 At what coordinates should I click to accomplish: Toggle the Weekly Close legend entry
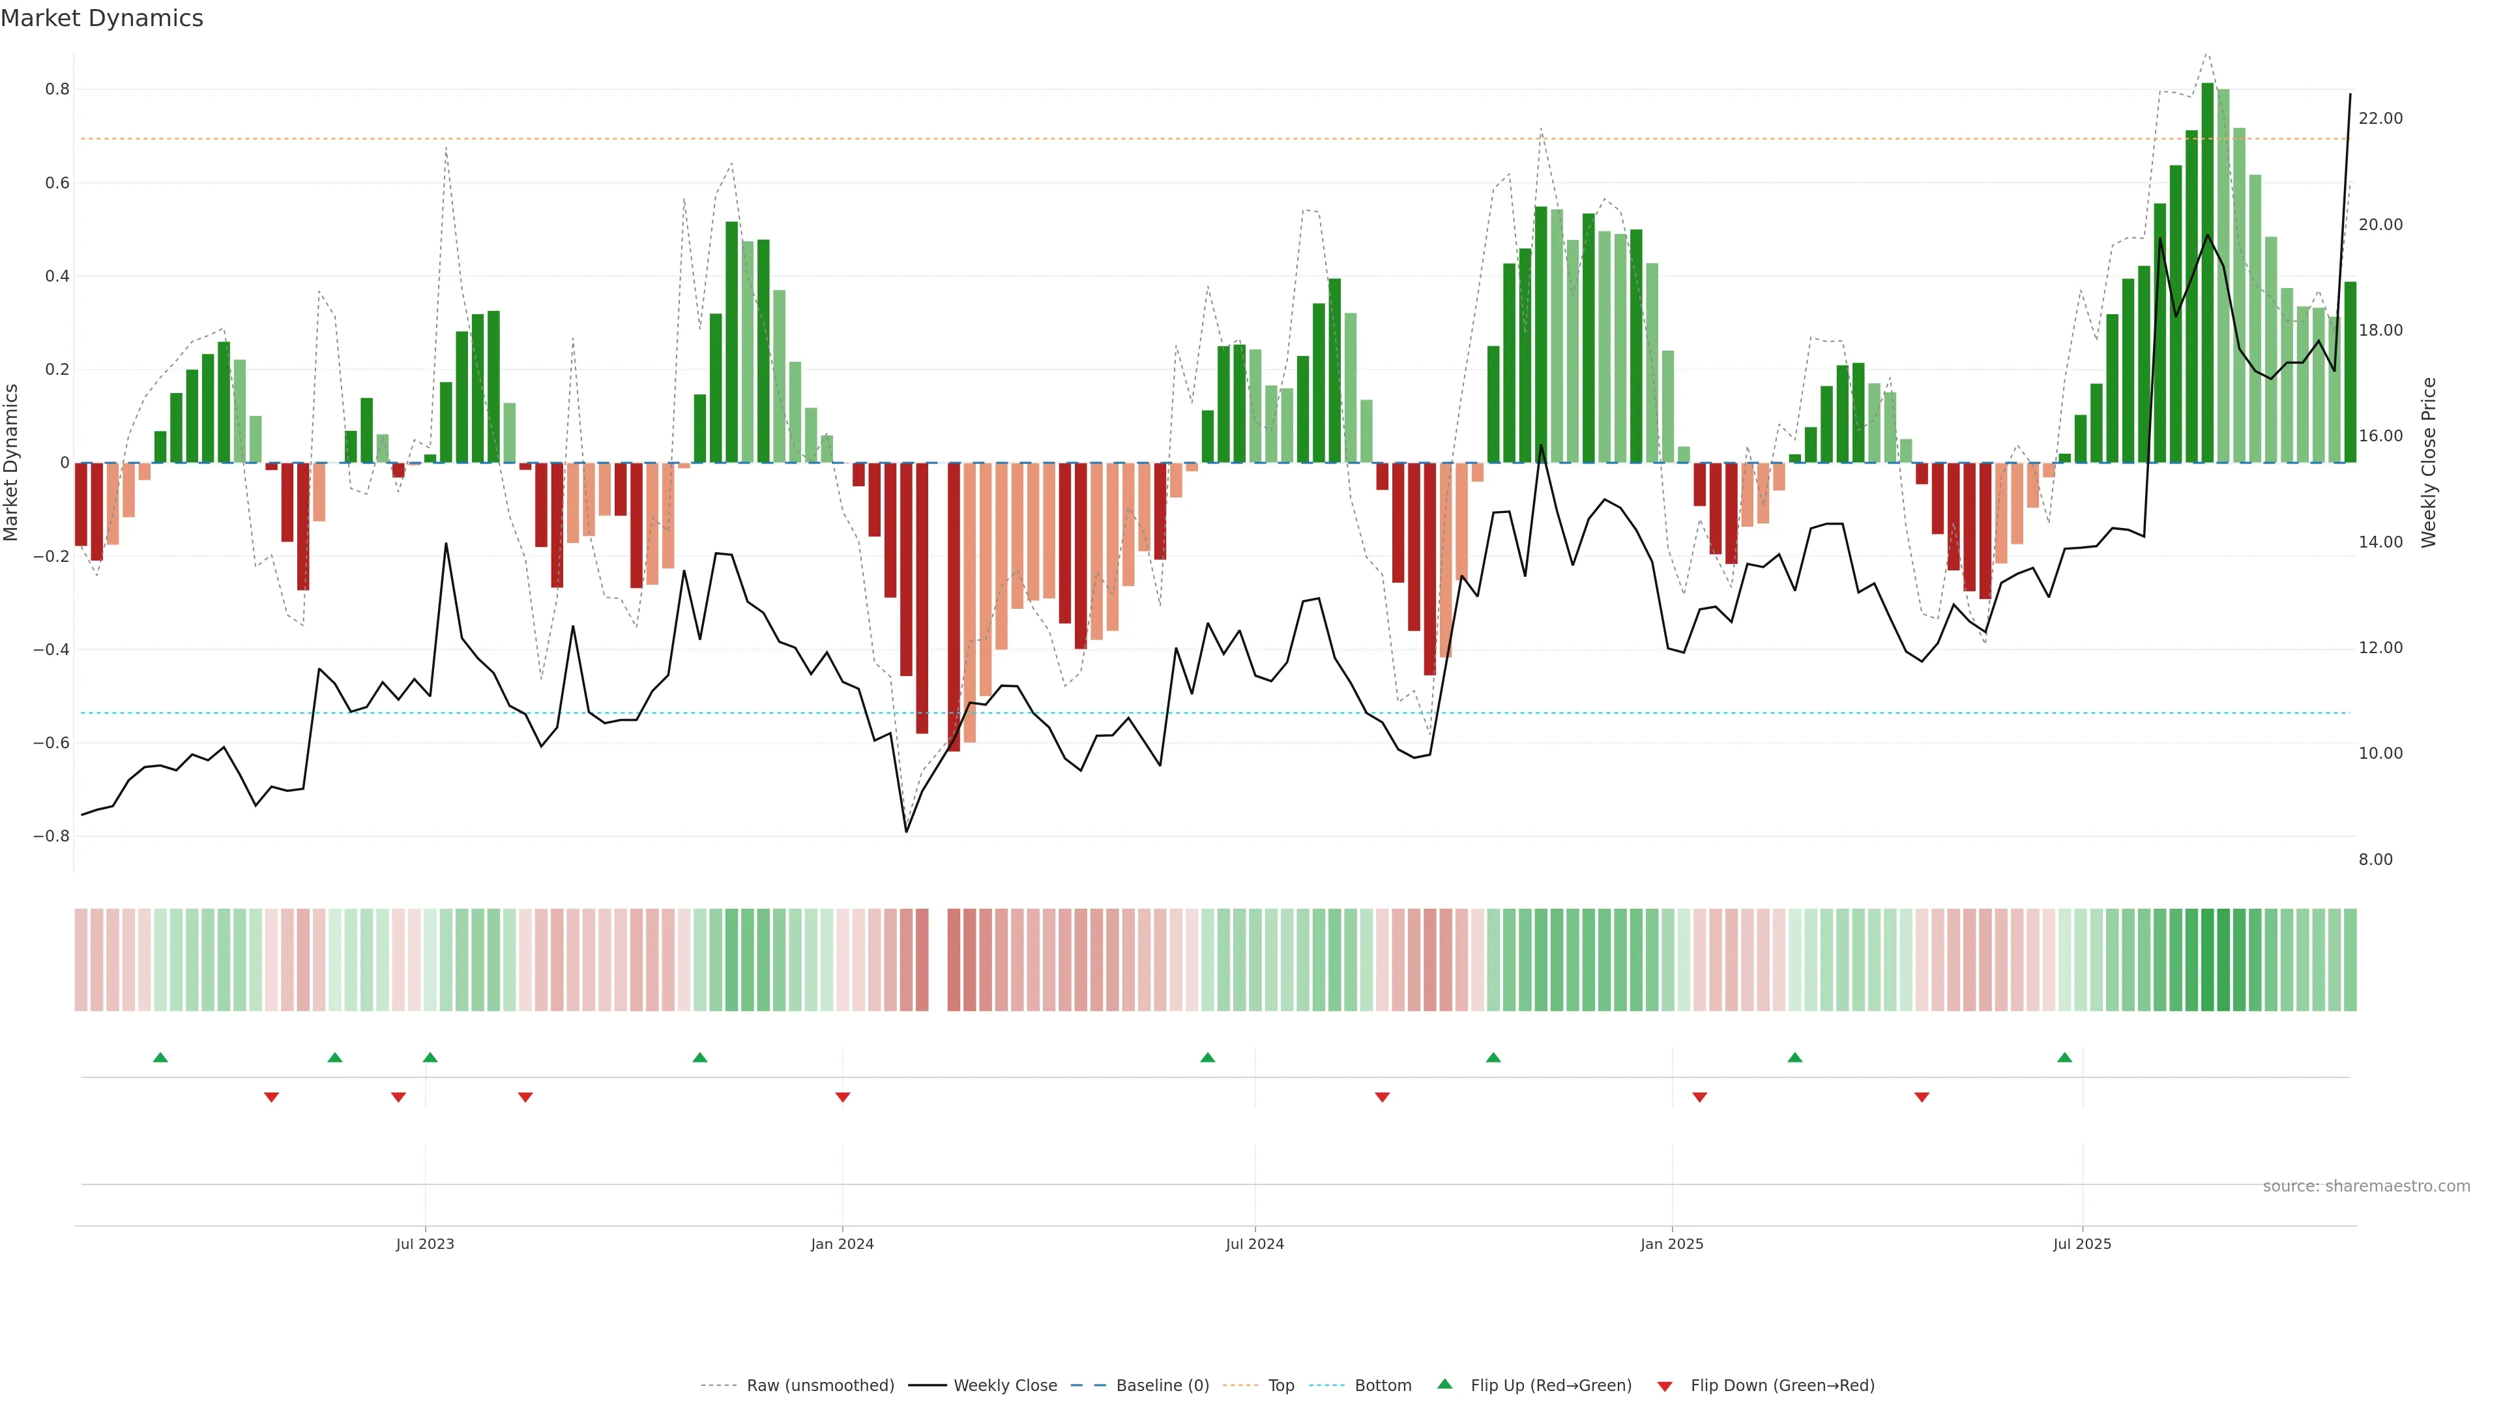pyautogui.click(x=1004, y=1386)
